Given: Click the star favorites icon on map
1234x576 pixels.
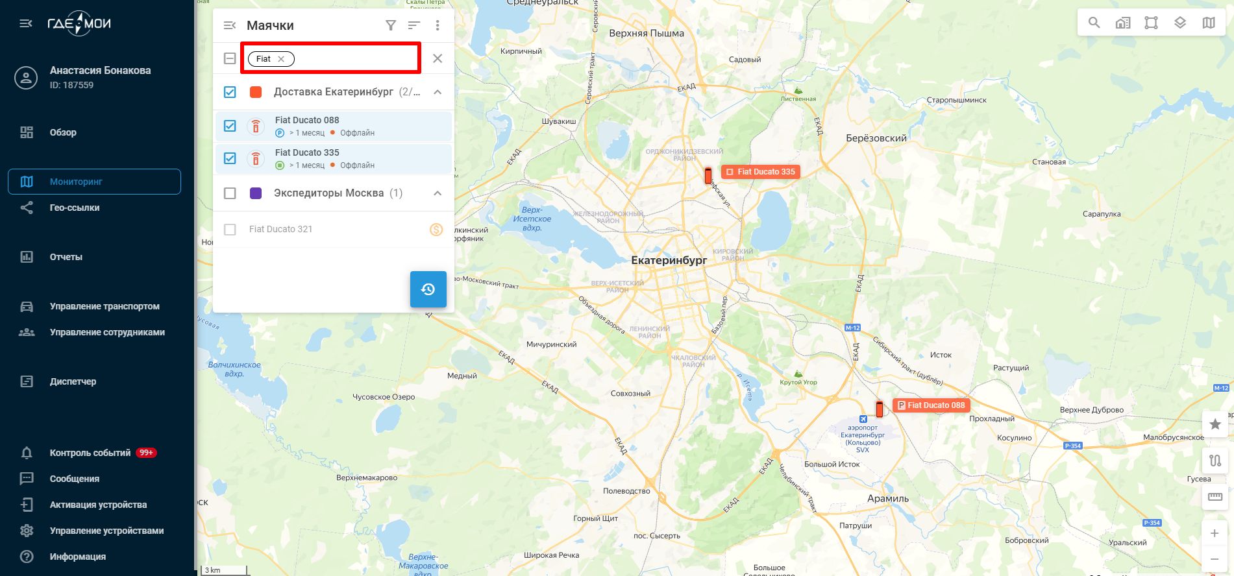Looking at the screenshot, I should tap(1215, 424).
